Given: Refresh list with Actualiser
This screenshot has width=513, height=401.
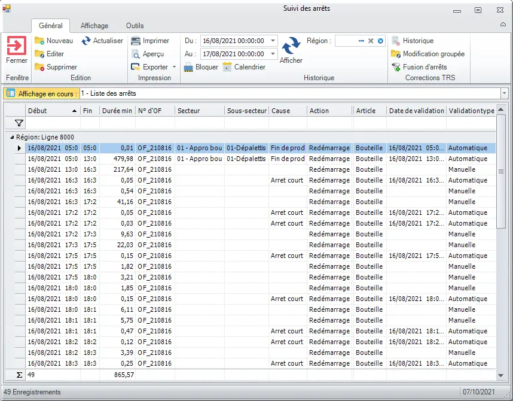Looking at the screenshot, I should (x=102, y=41).
